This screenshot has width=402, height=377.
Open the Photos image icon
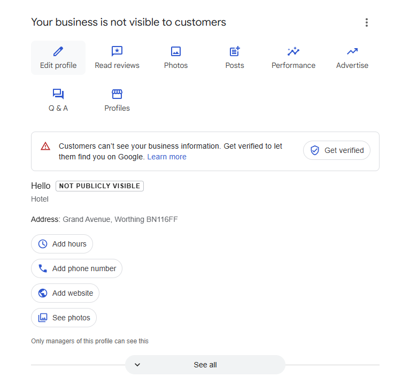coord(176,51)
